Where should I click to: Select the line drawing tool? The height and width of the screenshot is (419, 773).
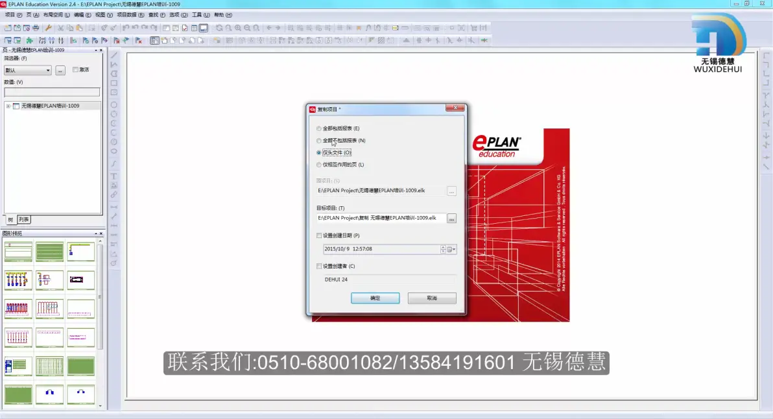click(x=114, y=55)
